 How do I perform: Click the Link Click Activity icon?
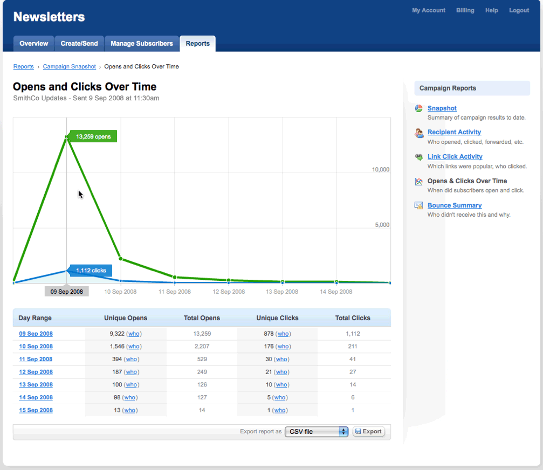click(419, 157)
